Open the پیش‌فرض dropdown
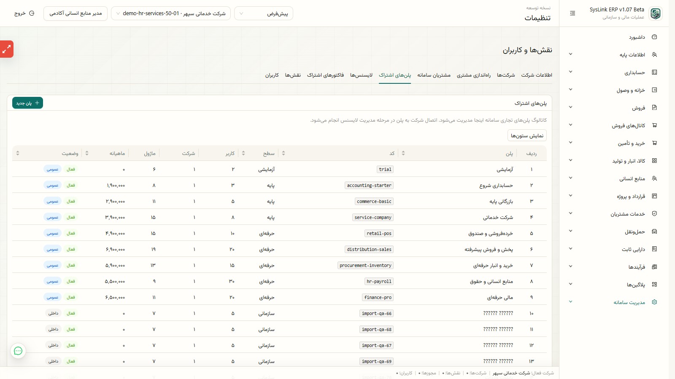The width and height of the screenshot is (675, 379). click(264, 13)
